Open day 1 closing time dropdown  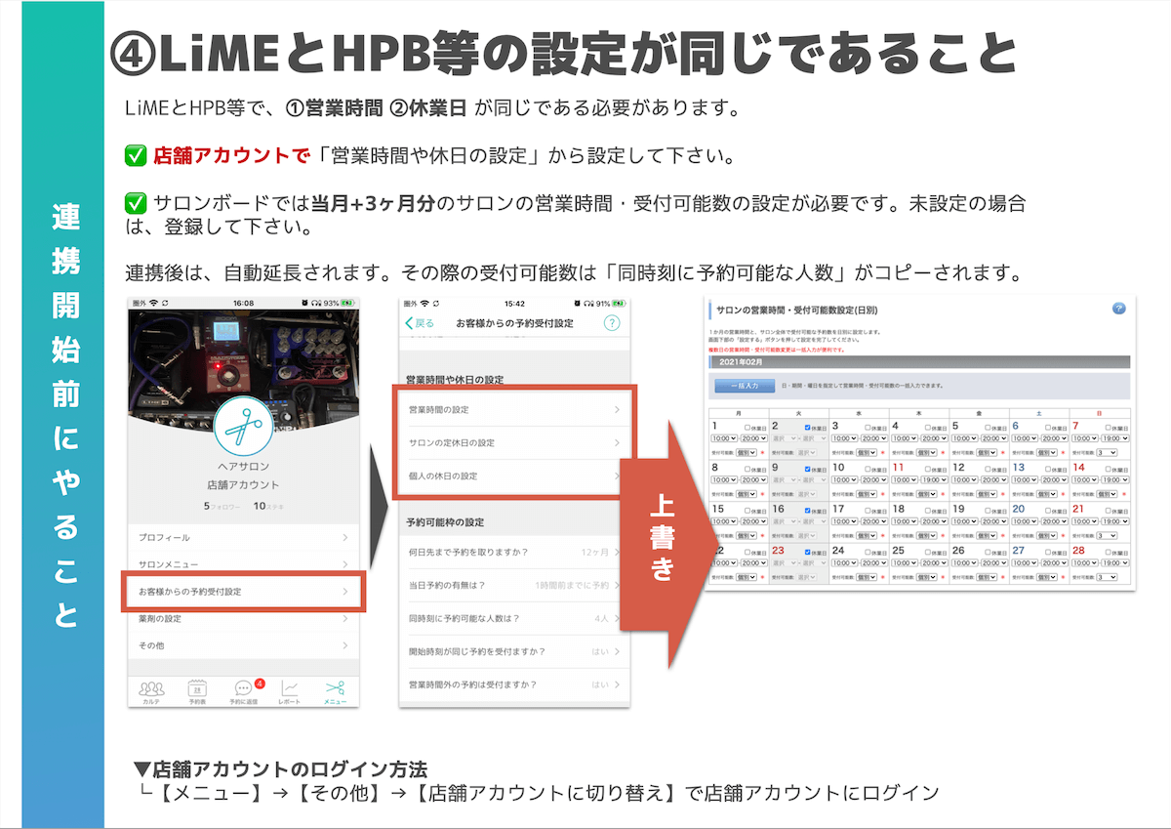click(754, 438)
